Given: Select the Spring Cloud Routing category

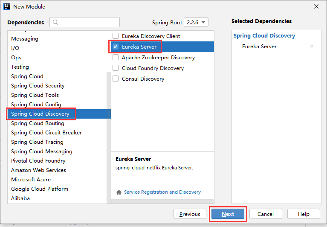Looking at the screenshot, I should pyautogui.click(x=38, y=123).
